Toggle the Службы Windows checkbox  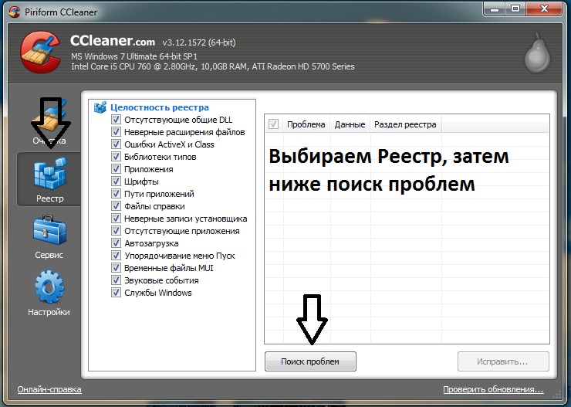coord(117,293)
